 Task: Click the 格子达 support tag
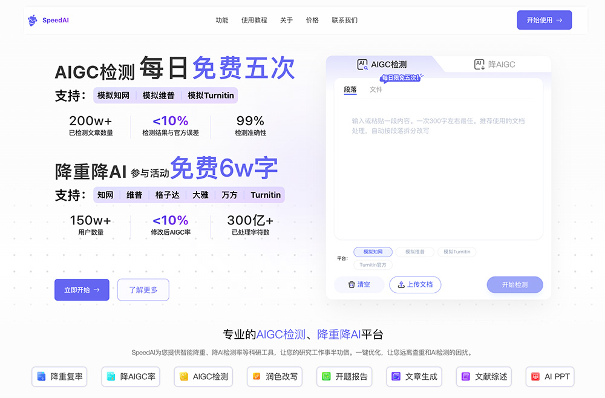pos(168,195)
